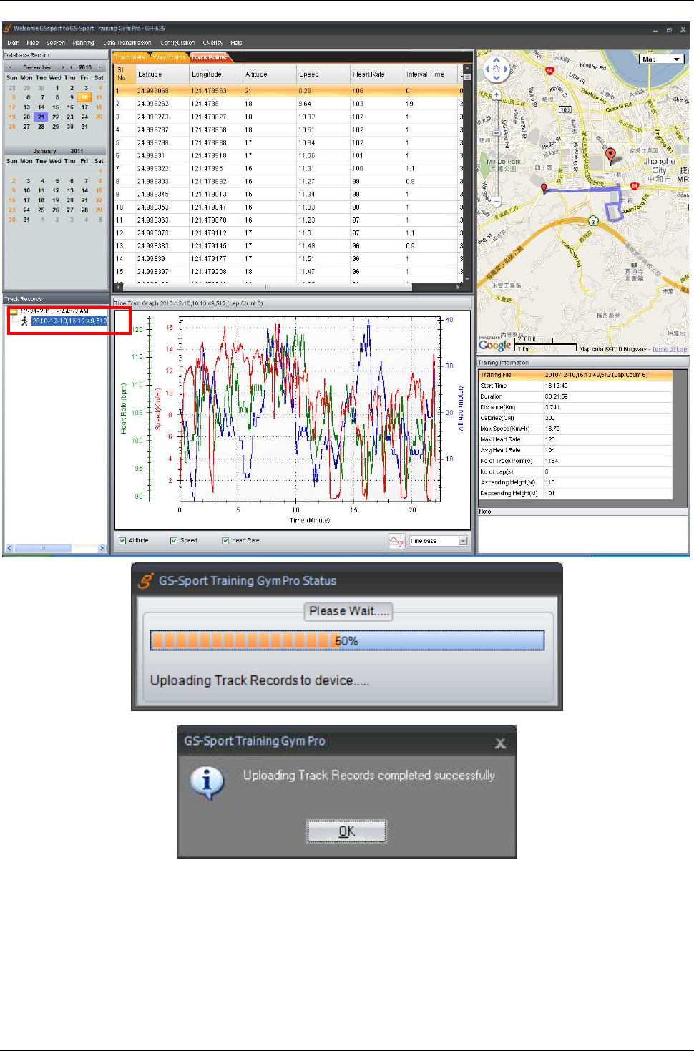Click inside the Note text area
The width and height of the screenshot is (694, 1051).
[582, 534]
